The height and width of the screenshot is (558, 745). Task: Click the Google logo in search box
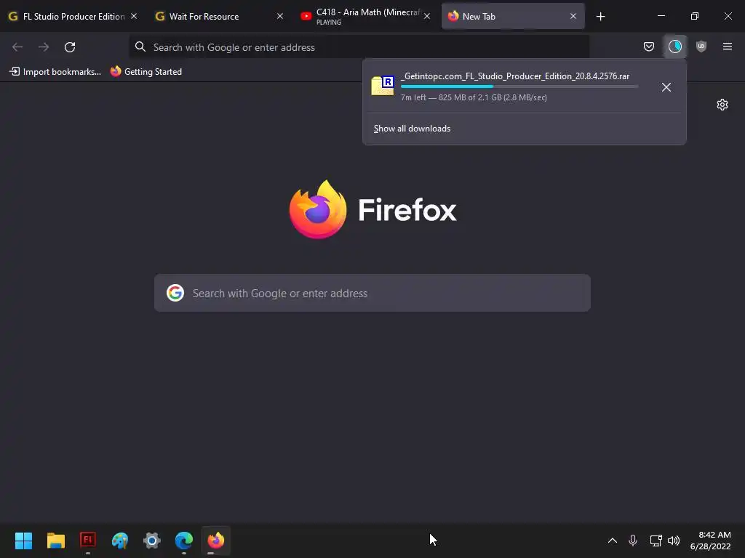[175, 293]
